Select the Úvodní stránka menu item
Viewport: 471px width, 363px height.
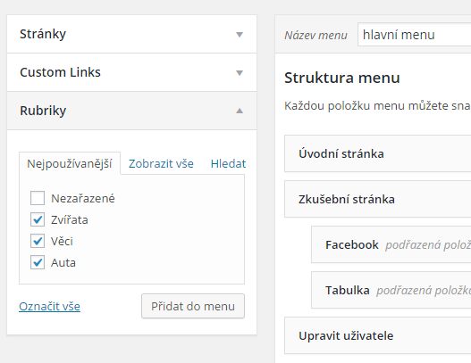click(x=377, y=153)
